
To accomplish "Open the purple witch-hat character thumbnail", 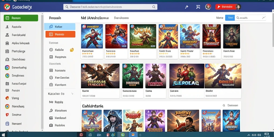I will pos(156,76).
